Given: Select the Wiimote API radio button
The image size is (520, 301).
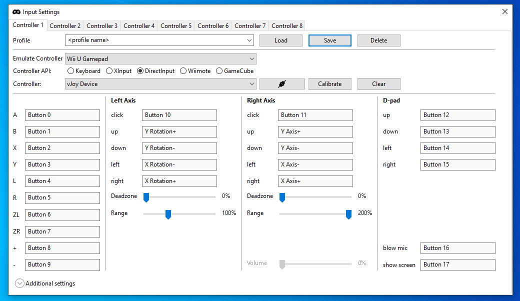Looking at the screenshot, I should point(195,71).
